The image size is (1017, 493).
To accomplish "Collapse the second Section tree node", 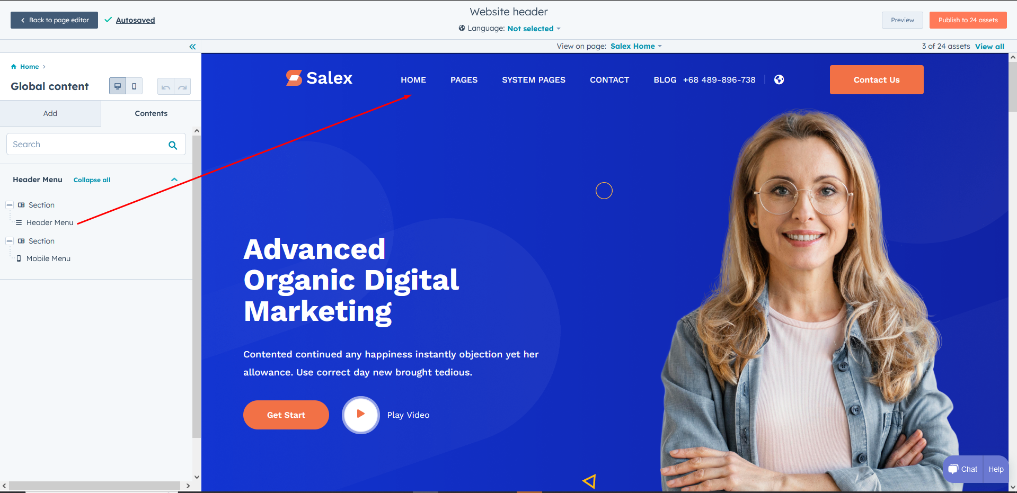I will 9,241.
